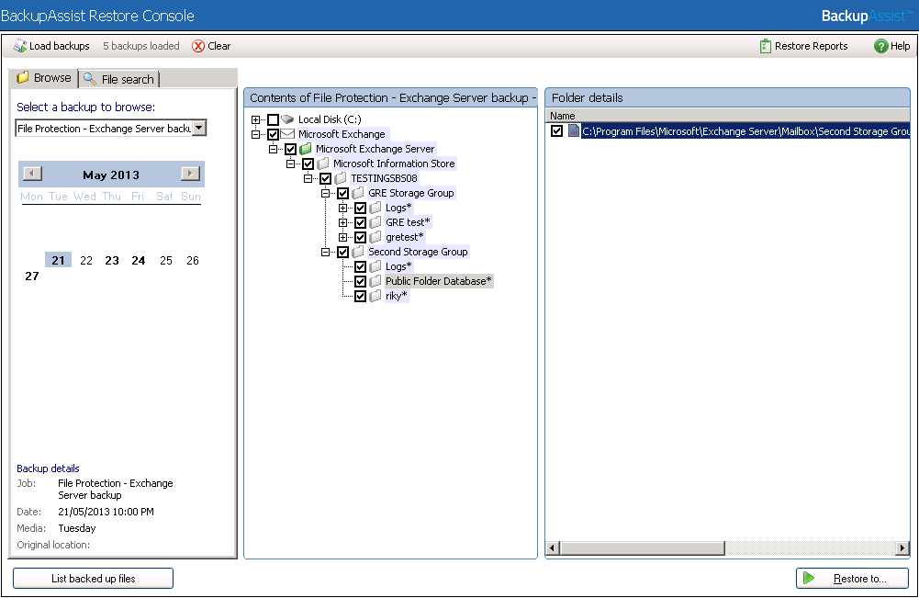Image resolution: width=919 pixels, height=598 pixels.
Task: Go to previous month in calendar
Action: pyautogui.click(x=32, y=174)
